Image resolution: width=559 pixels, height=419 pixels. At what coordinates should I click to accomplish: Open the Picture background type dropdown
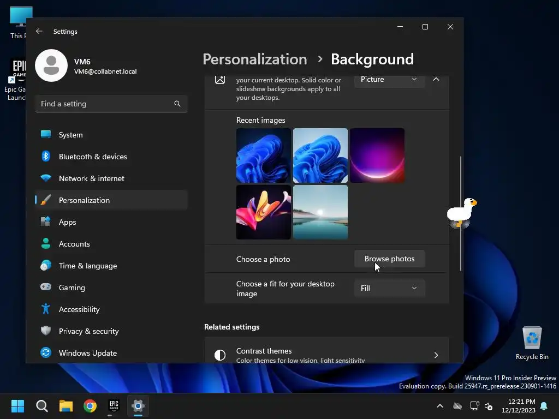[x=389, y=79]
